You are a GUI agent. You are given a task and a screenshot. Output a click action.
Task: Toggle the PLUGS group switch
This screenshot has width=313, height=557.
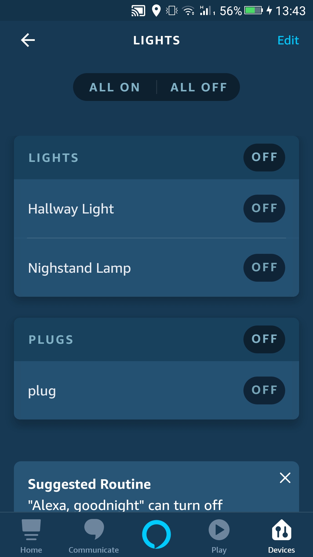coord(264,339)
